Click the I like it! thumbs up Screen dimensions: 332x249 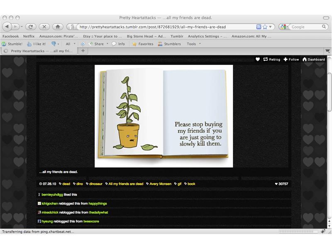pos(36,44)
